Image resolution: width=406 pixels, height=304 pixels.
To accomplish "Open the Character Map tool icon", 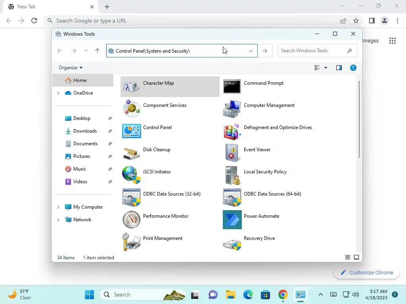I will tap(131, 87).
